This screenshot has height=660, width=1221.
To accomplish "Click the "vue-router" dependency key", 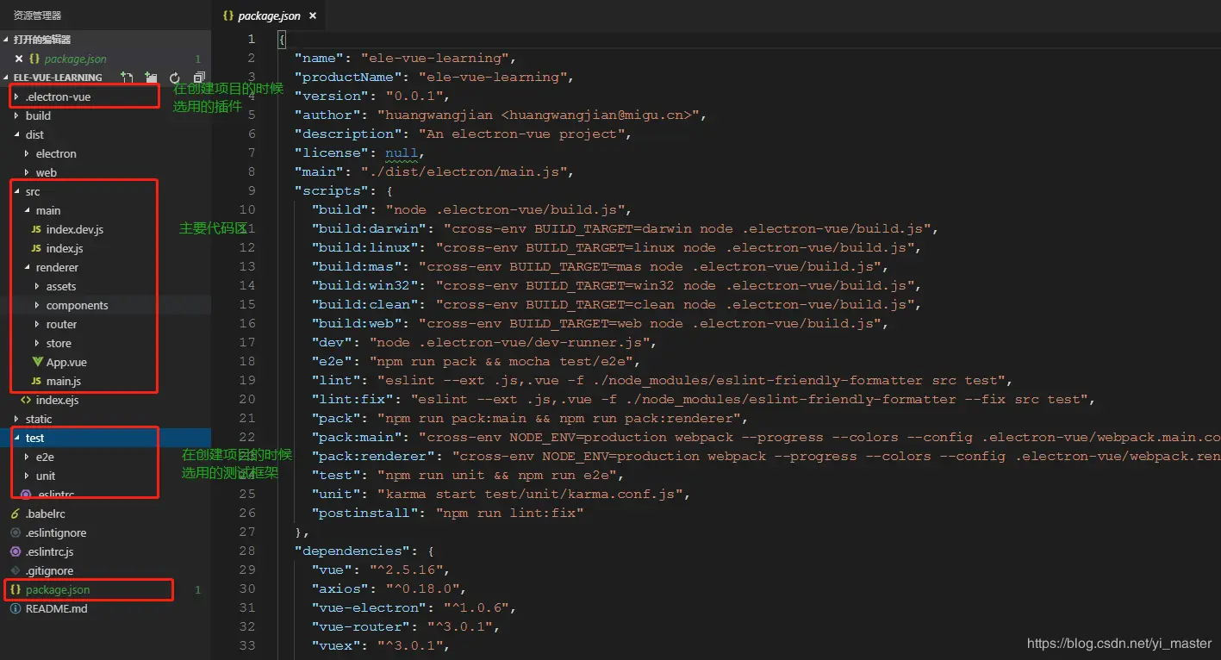I will tap(360, 627).
